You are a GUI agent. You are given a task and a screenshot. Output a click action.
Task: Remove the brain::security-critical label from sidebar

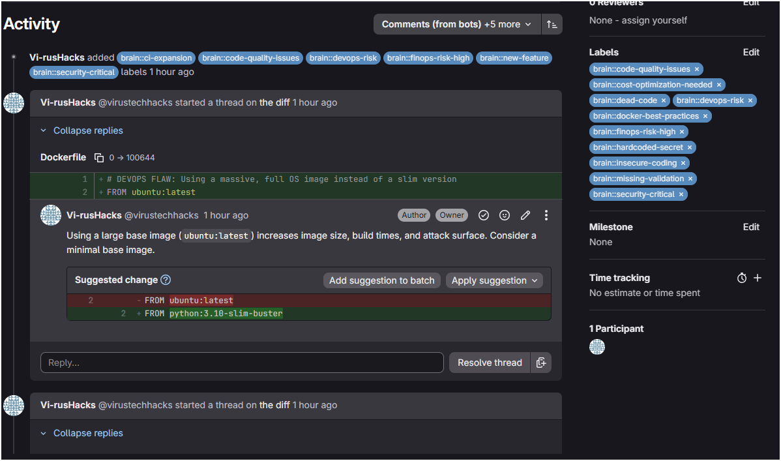681,194
